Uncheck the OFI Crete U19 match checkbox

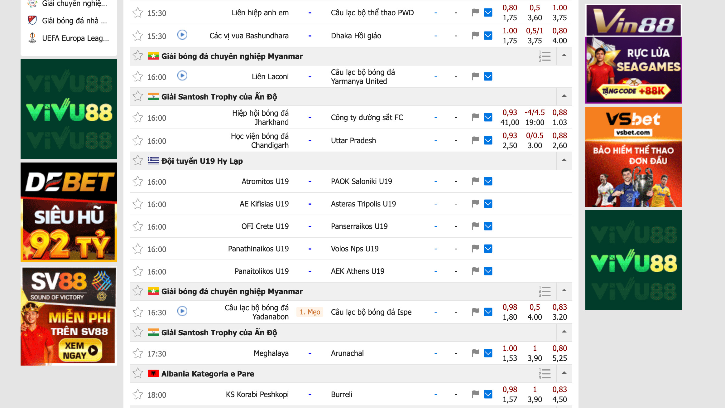[488, 226]
